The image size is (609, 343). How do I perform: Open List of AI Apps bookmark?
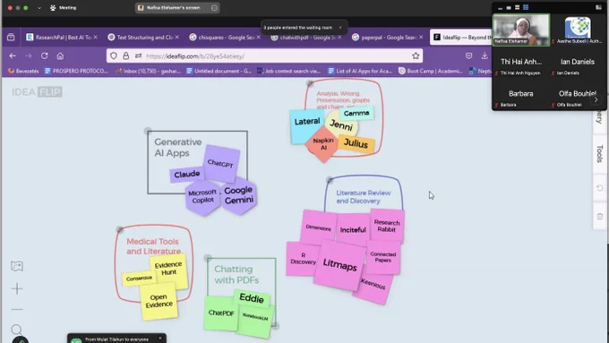click(360, 71)
